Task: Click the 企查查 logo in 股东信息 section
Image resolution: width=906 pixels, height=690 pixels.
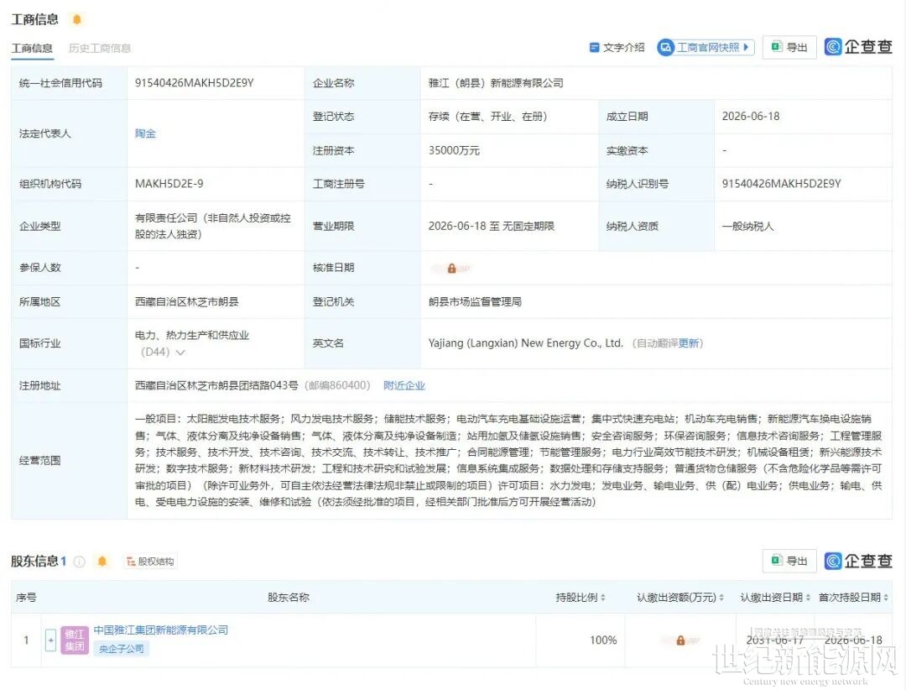Action: [858, 561]
